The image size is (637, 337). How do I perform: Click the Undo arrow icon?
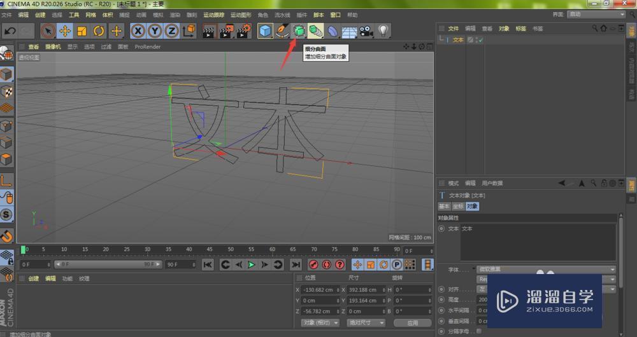point(10,31)
